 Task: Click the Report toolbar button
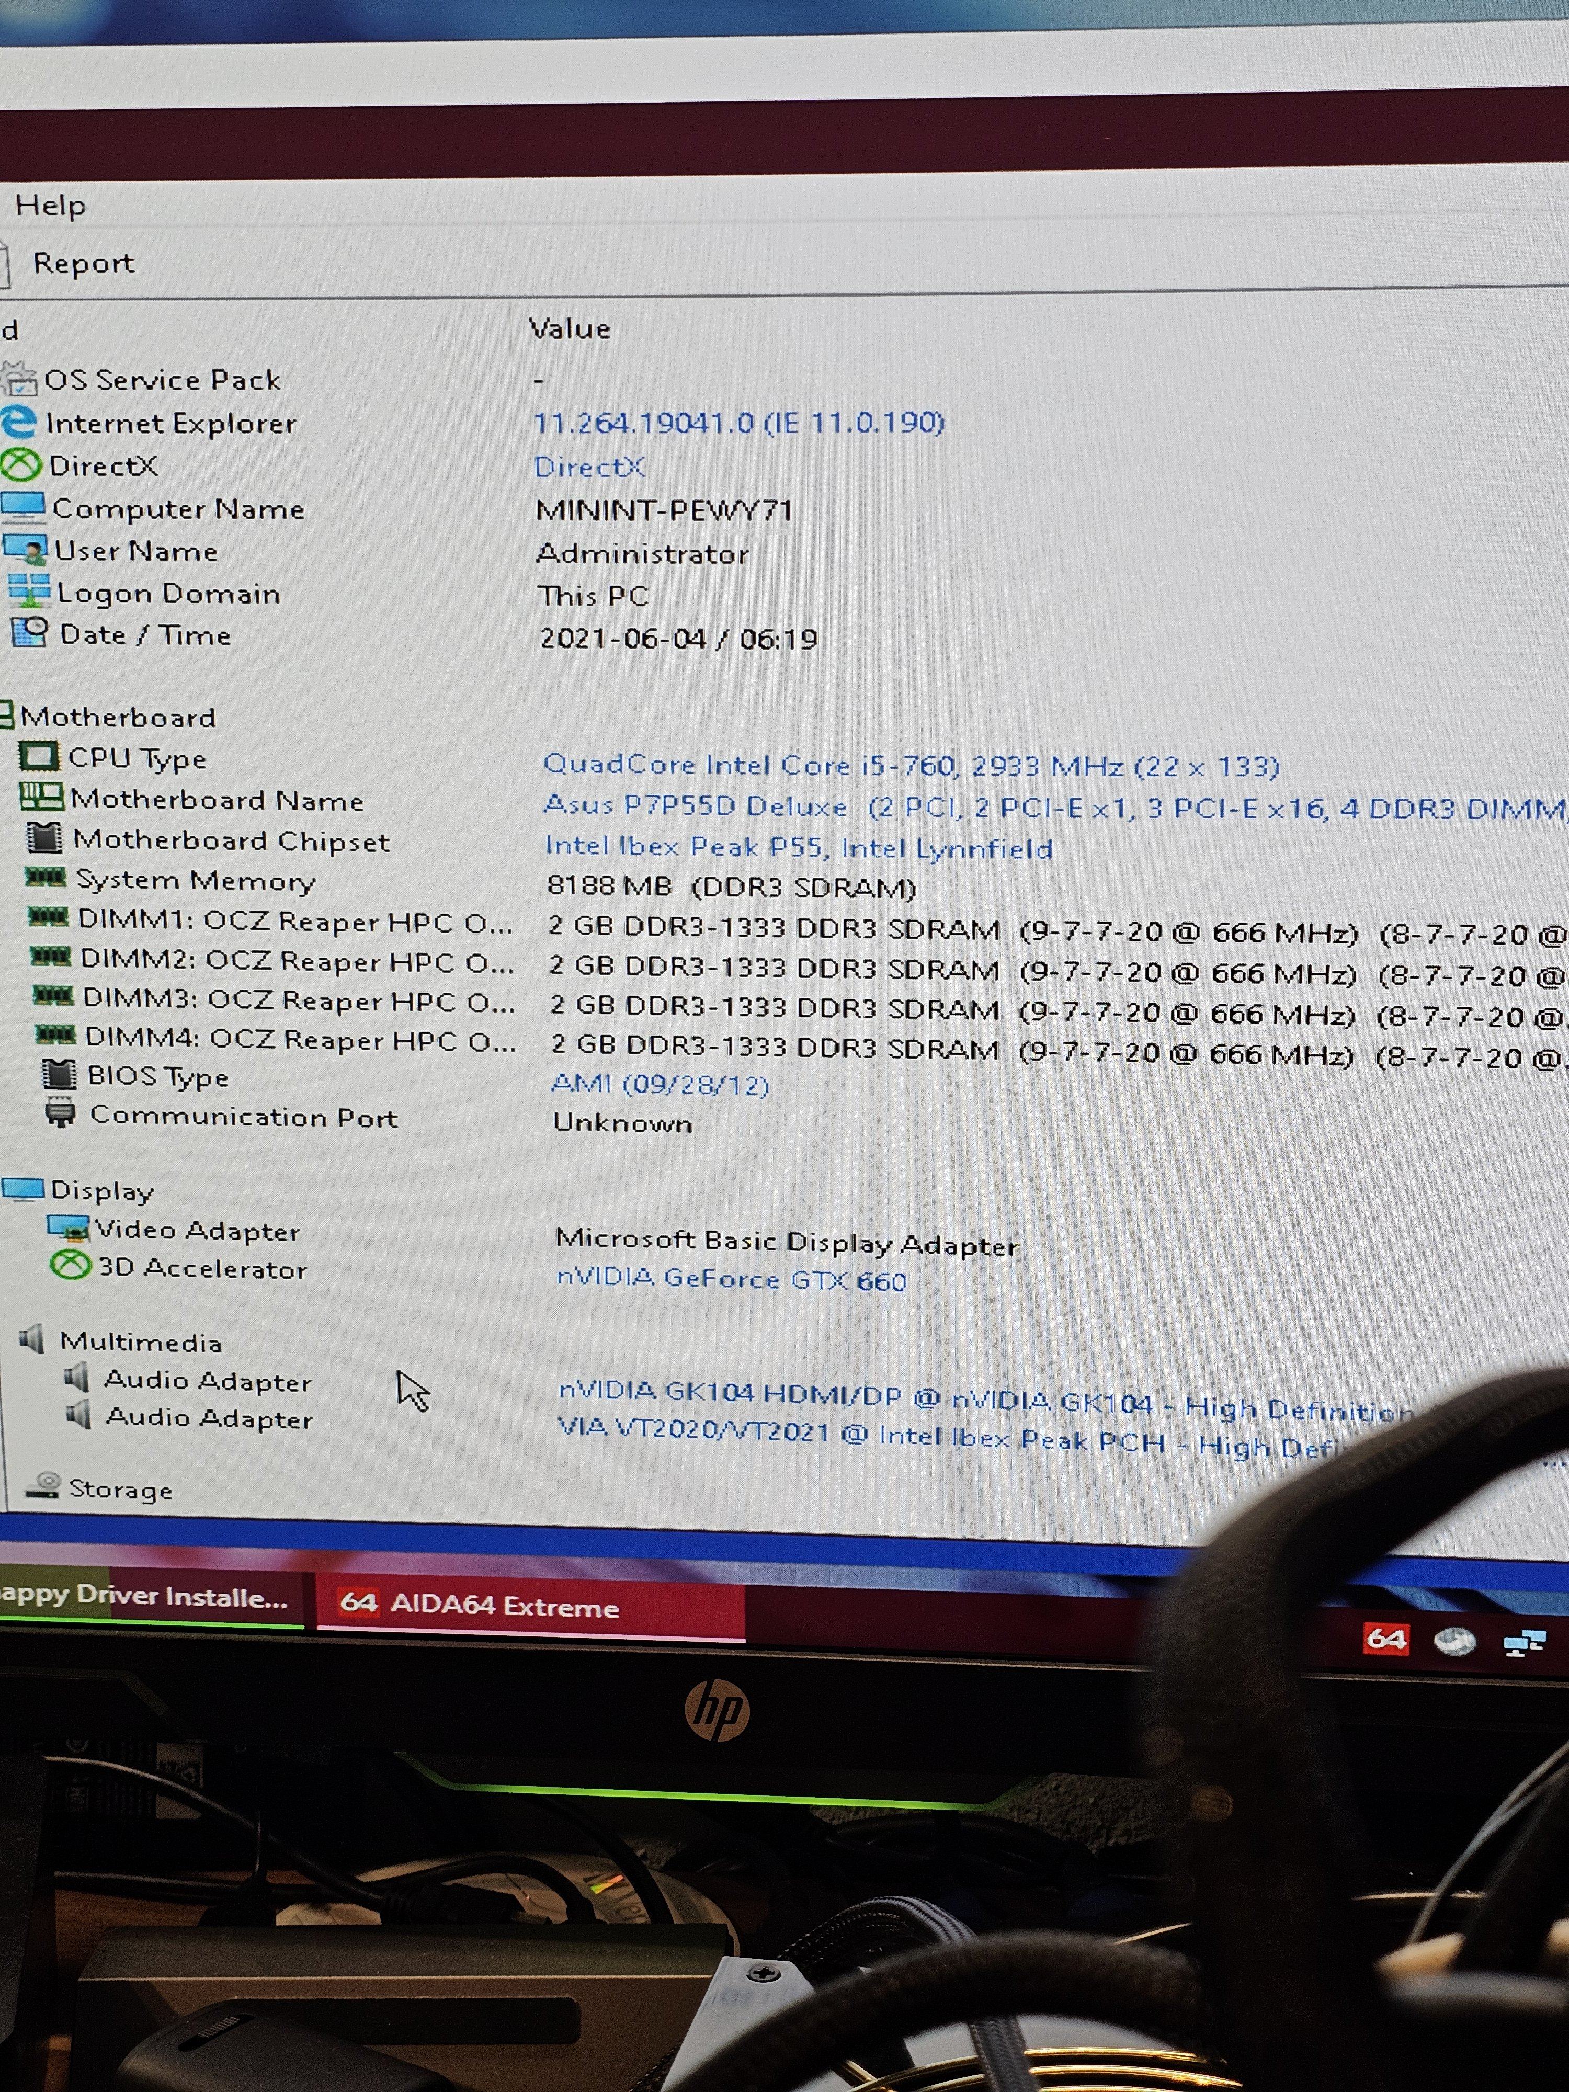(83, 263)
